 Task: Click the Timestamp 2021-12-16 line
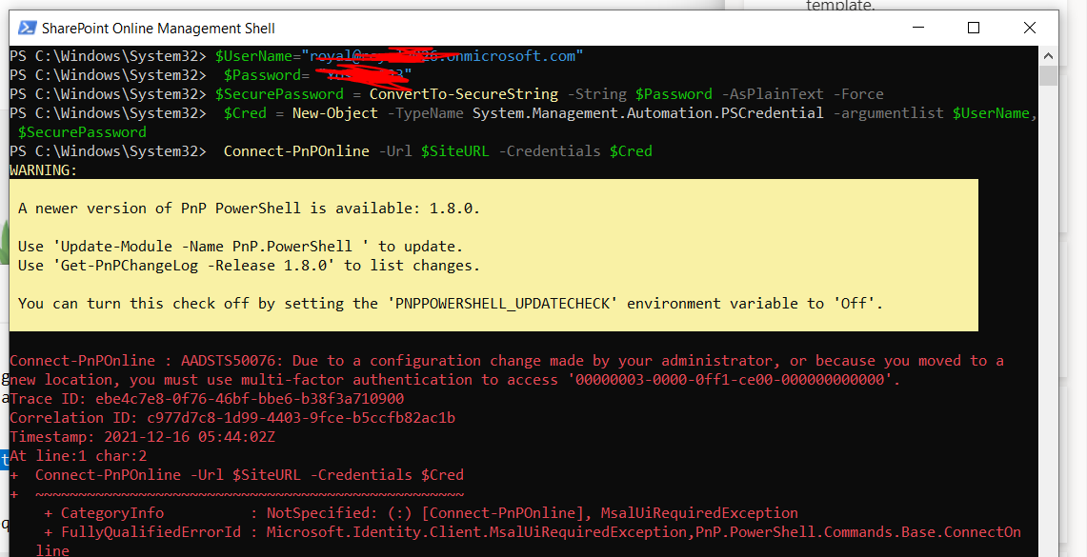coord(142,437)
